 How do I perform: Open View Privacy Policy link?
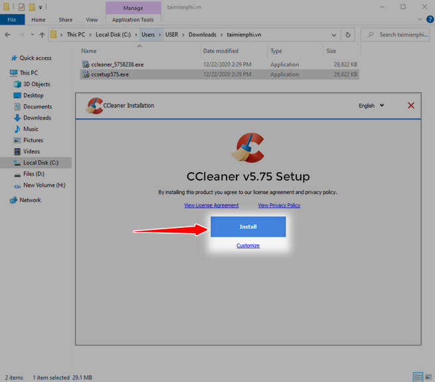point(279,205)
